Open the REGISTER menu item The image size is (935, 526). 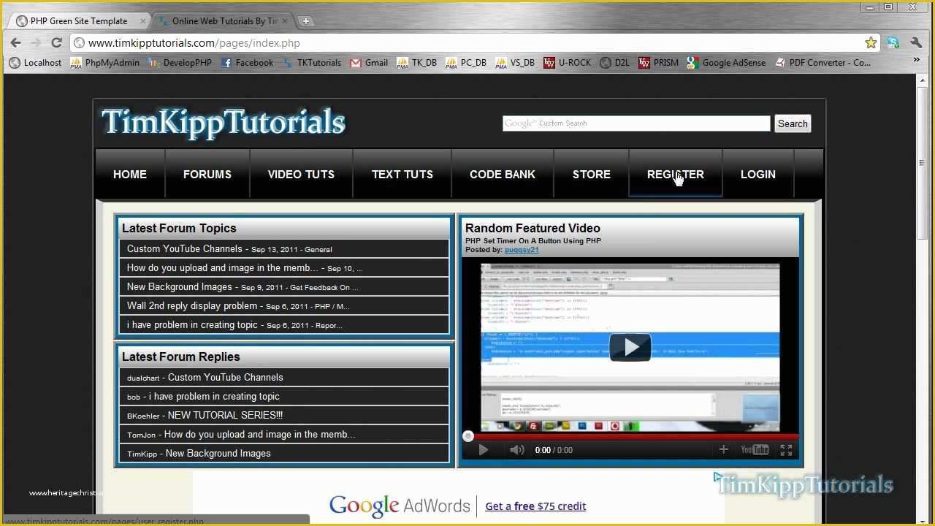pyautogui.click(x=676, y=175)
